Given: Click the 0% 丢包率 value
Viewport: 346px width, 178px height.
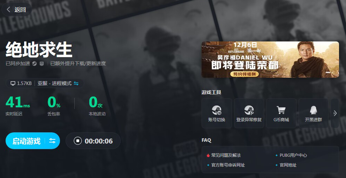Looking at the screenshot, I should pos(54,102).
